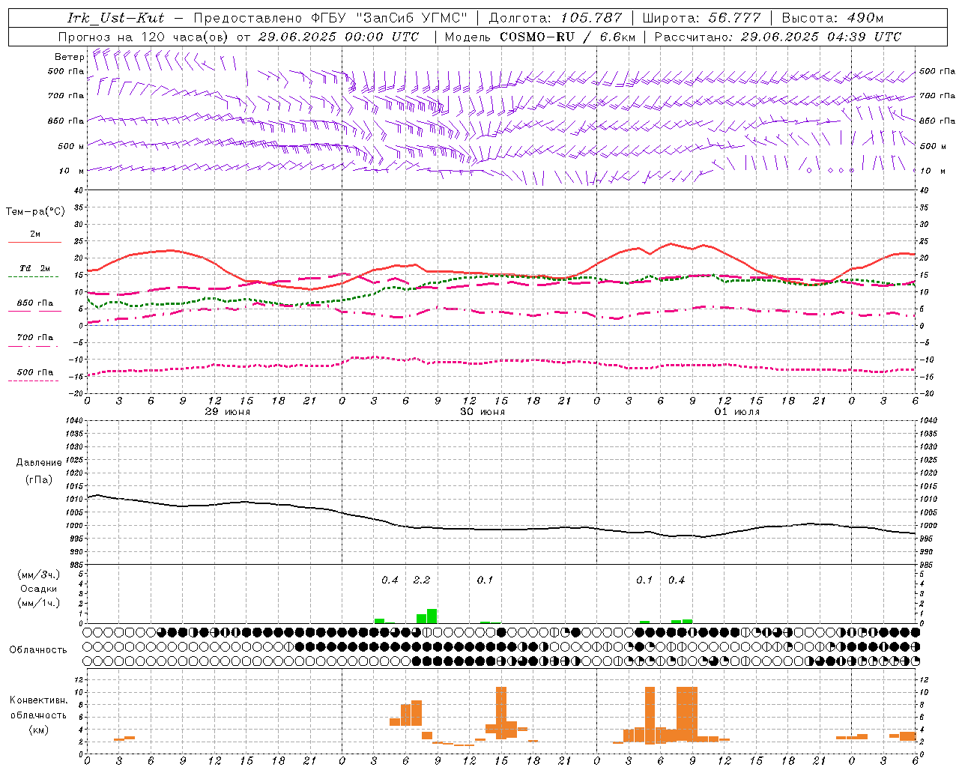Select the longitude value 105.787
The image size is (959, 767).
click(x=591, y=18)
